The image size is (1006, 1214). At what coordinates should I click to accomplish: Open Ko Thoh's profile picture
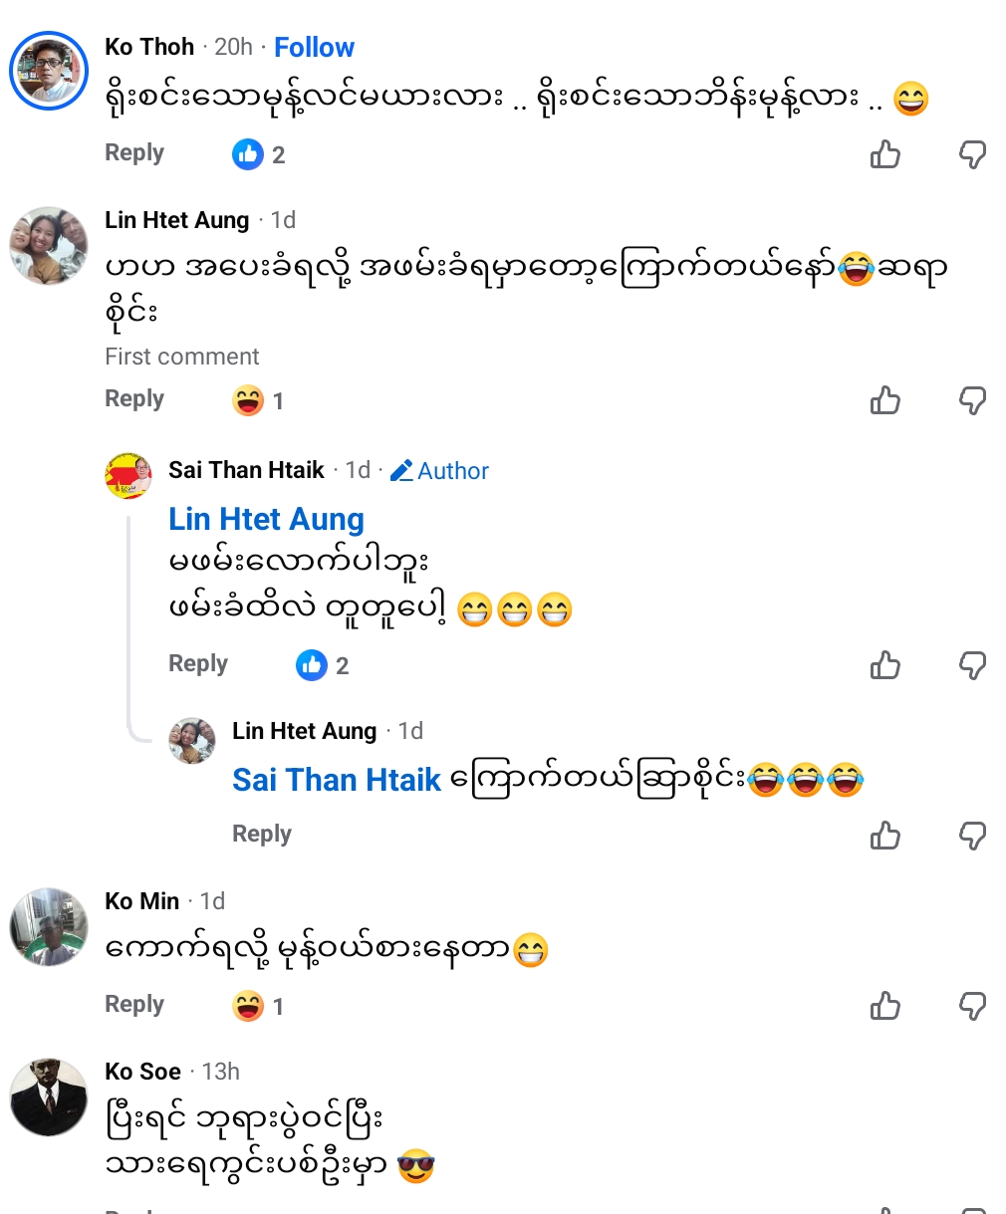coord(49,71)
